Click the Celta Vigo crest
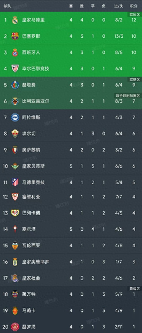 15,229
